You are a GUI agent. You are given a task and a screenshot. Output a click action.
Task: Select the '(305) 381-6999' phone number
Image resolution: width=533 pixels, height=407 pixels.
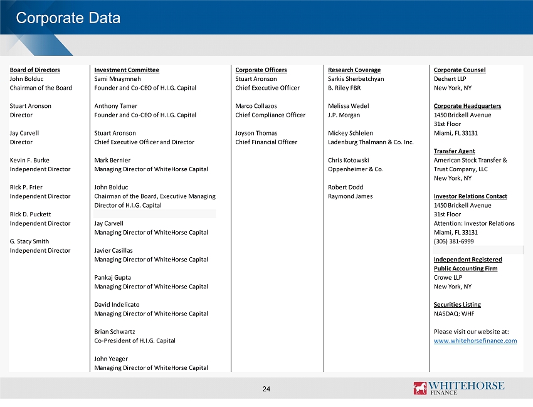point(454,241)
